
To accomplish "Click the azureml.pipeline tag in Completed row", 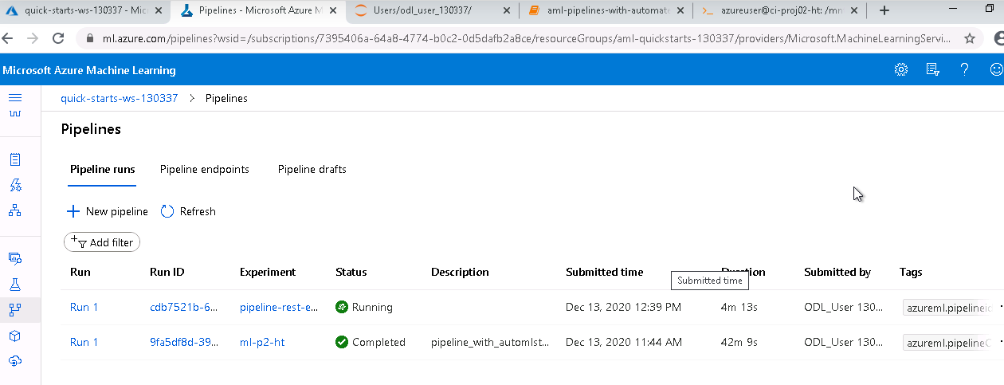I will pos(948,343).
